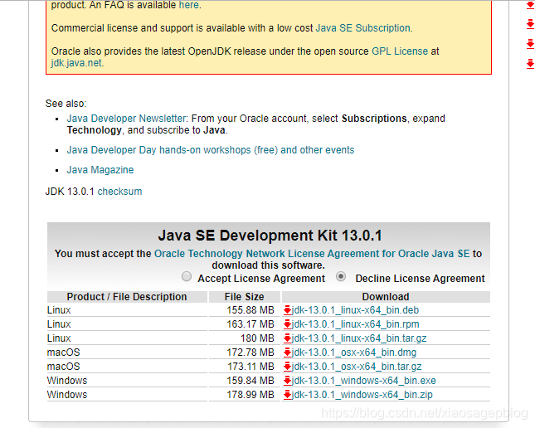Click download arrow icon for linux-x64_bin.deb
Screen dimensions: 535x428
tap(287, 310)
